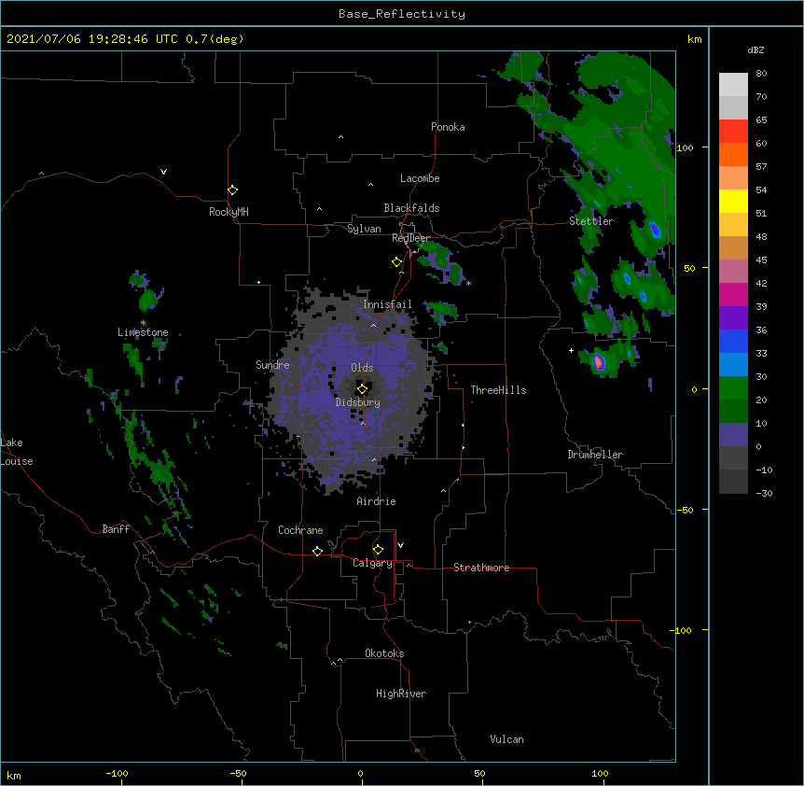Pick the blue 33-36 dBZ legend swatch
This screenshot has height=786, width=804.
733,341
